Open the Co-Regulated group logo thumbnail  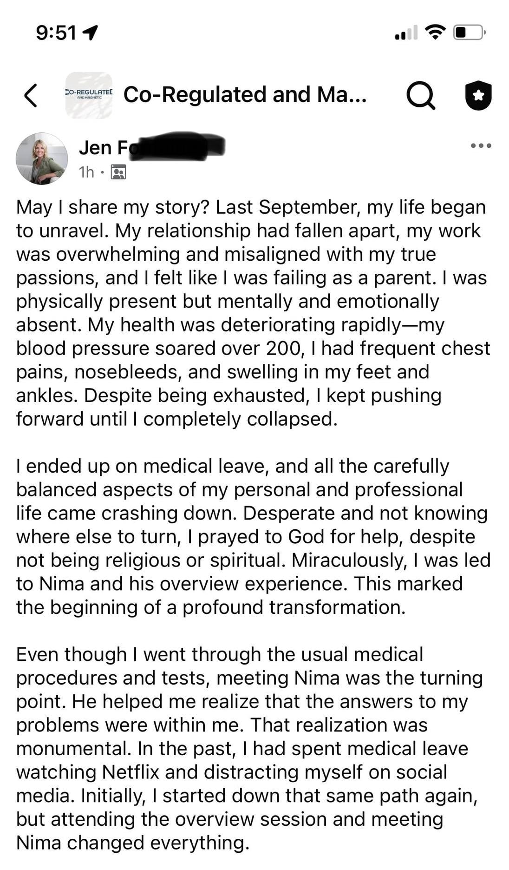click(x=89, y=95)
